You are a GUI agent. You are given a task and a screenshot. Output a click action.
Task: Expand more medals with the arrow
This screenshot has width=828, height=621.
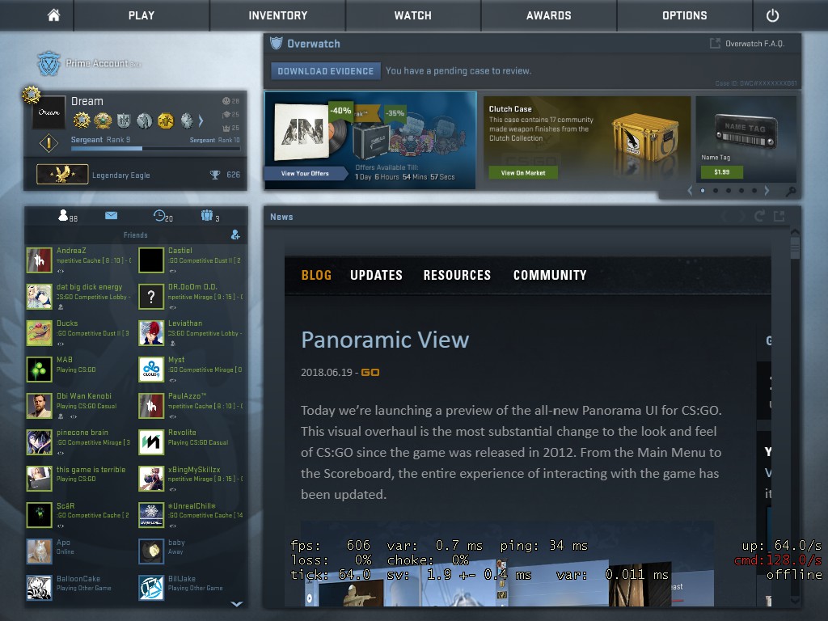coord(201,121)
